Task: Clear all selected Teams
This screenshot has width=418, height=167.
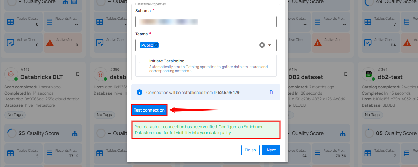Action: coord(262,45)
